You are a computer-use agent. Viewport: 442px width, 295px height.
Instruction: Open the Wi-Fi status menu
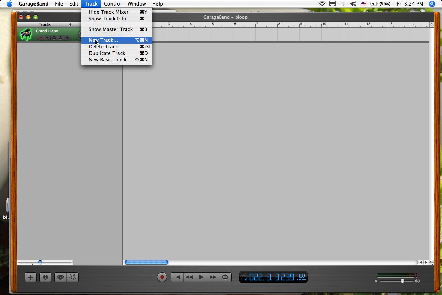coord(322,4)
